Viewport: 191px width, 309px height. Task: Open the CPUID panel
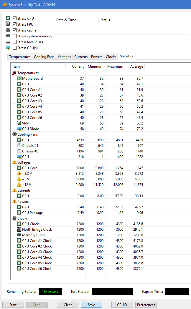[122, 305]
